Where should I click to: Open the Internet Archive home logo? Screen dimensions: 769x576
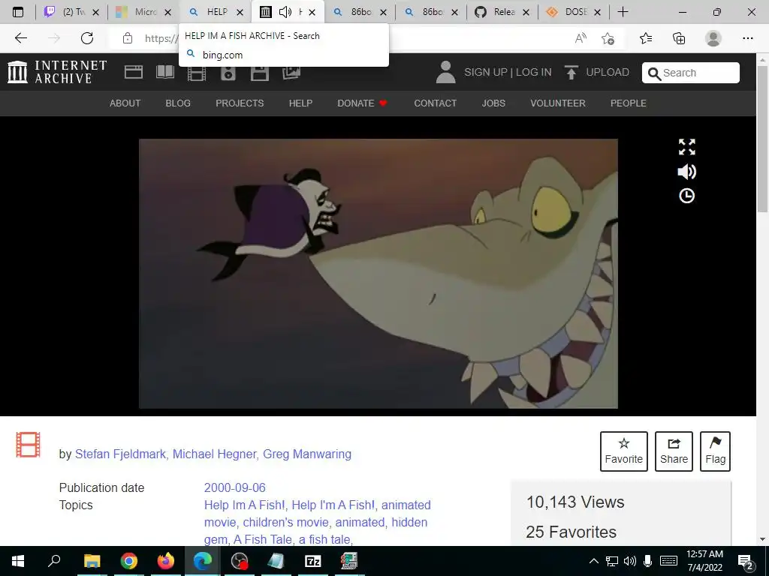coord(57,72)
